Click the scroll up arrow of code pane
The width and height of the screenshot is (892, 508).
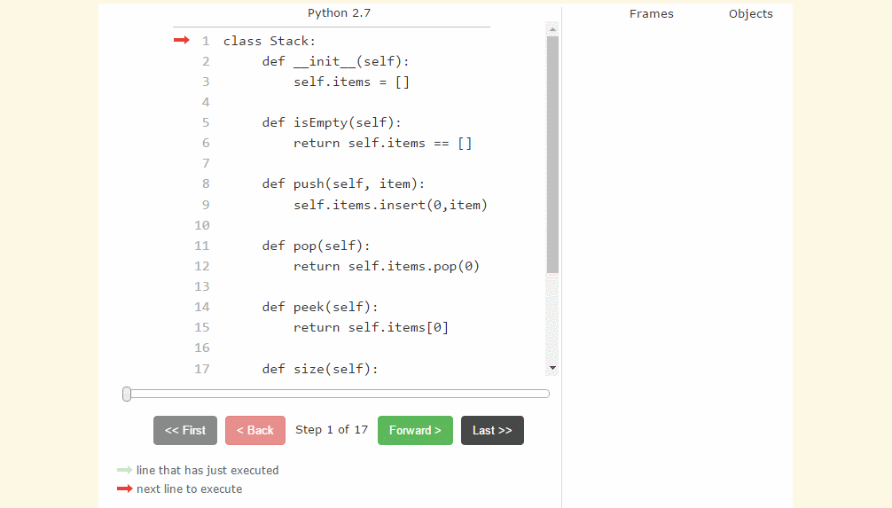pos(552,29)
